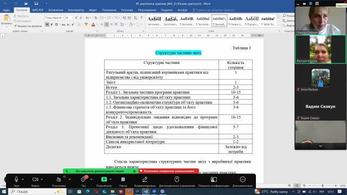Toggle camera (Видео) in Zoom toolbar
Image resolution: width=347 pixels, height=195 pixels.
(x=35, y=181)
